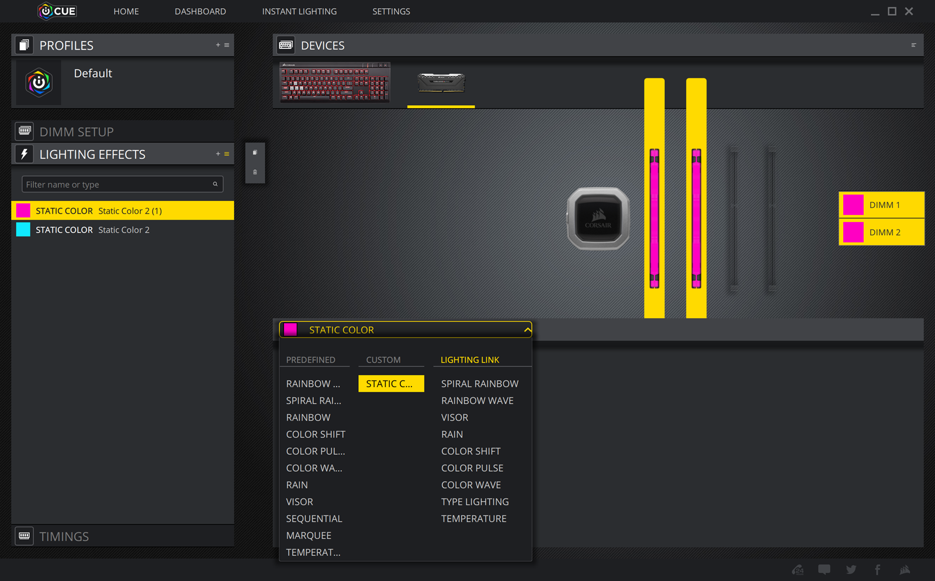
Task: Click the iCUE logo icon
Action: coord(57,11)
